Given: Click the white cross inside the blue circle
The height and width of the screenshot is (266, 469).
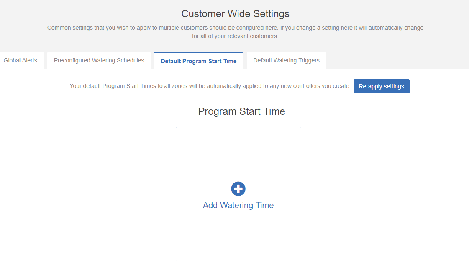Looking at the screenshot, I should point(238,189).
